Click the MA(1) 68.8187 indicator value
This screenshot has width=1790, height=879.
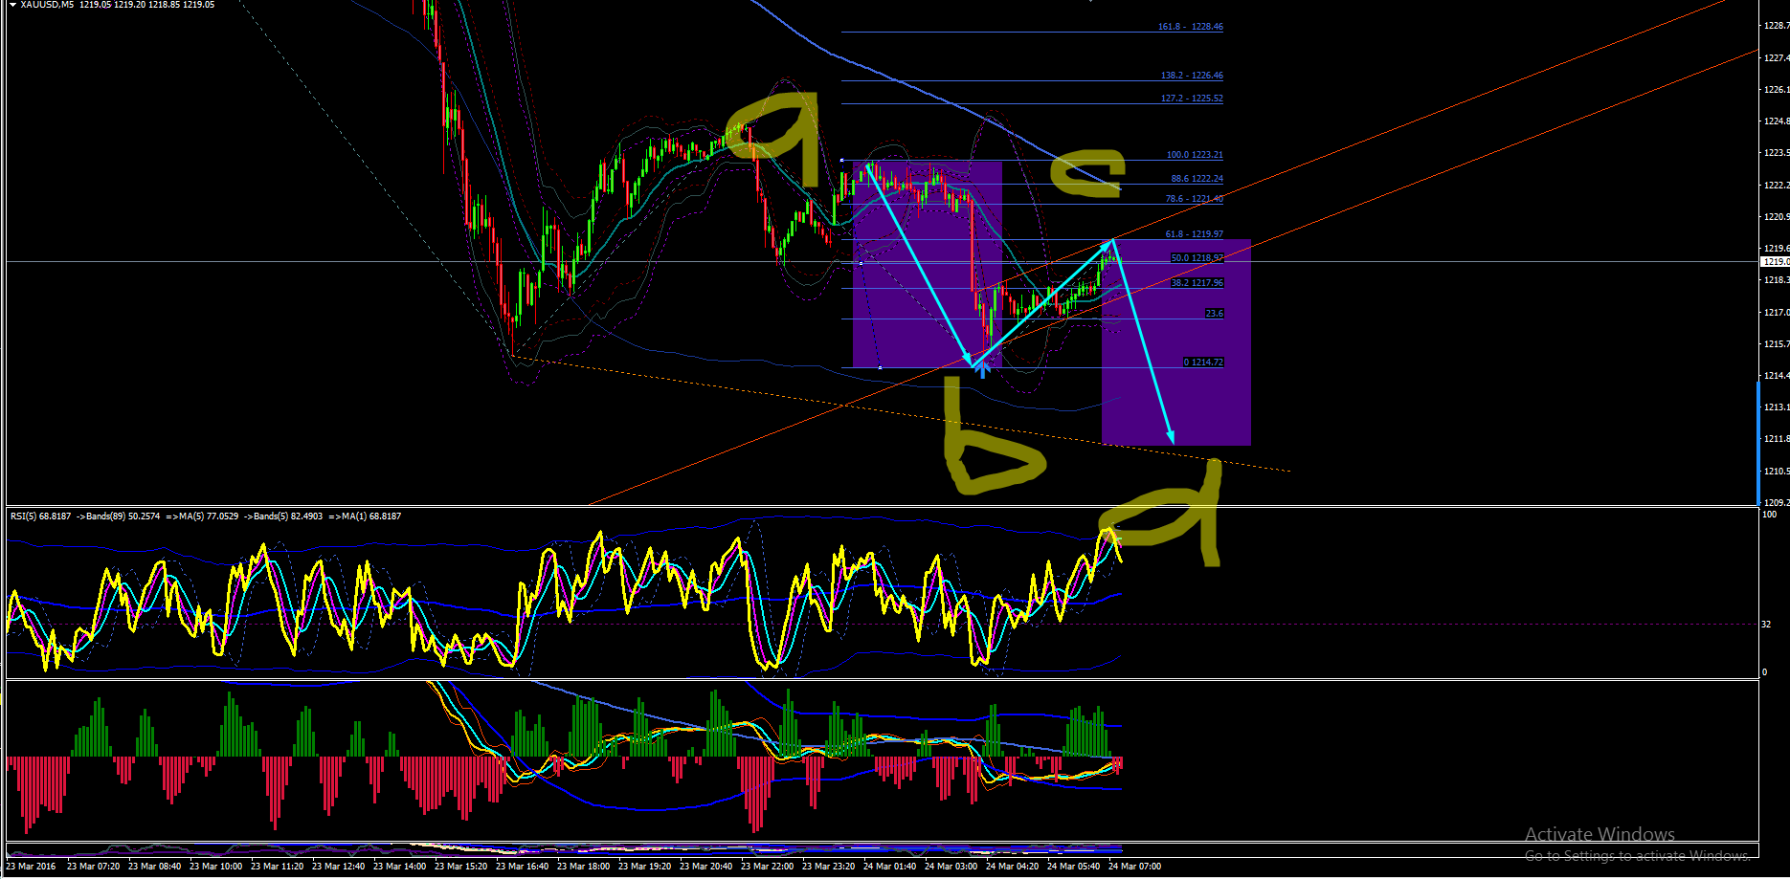[365, 516]
